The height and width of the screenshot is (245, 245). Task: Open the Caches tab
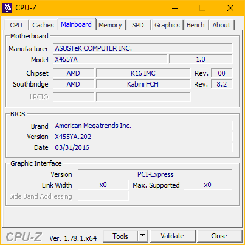pos(43,25)
